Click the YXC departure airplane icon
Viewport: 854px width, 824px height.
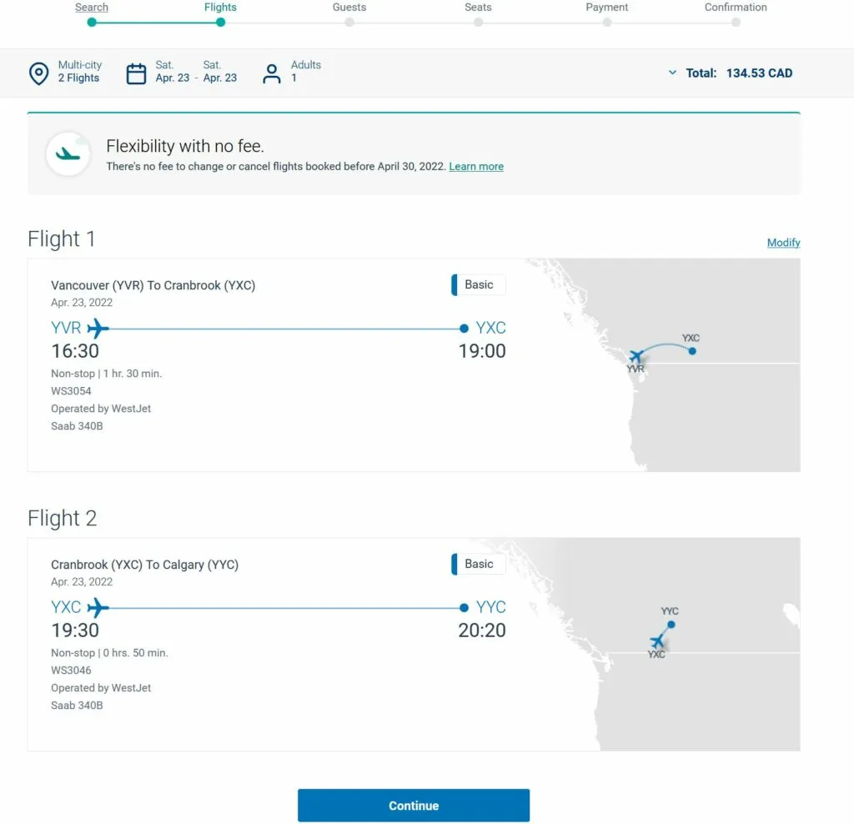pos(97,607)
